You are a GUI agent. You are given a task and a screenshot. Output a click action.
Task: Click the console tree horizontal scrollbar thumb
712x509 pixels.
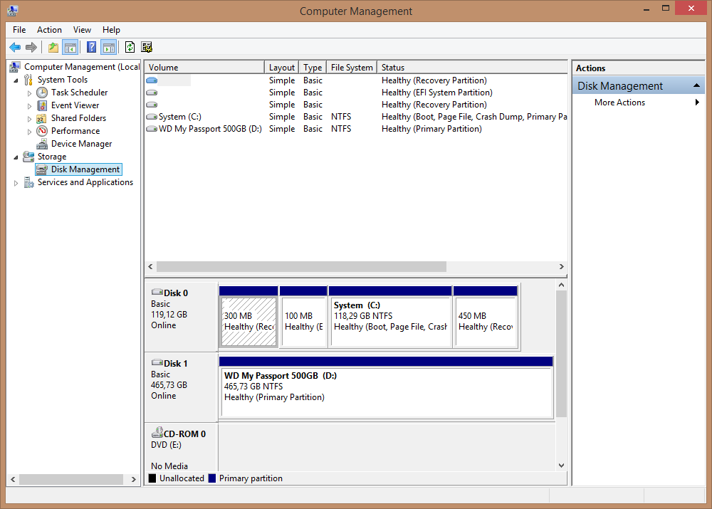coord(71,480)
